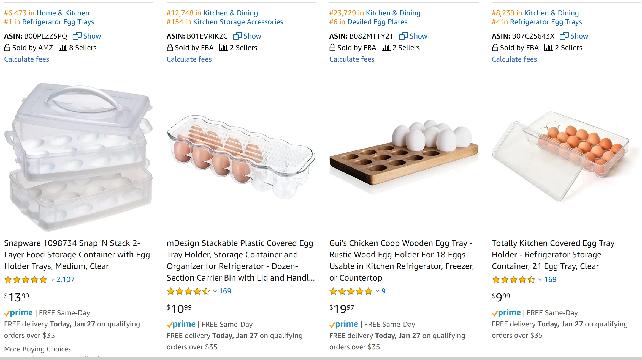Click the star rating of the Totally Kitchen egg tray
This screenshot has width=642, height=360.
(513, 280)
